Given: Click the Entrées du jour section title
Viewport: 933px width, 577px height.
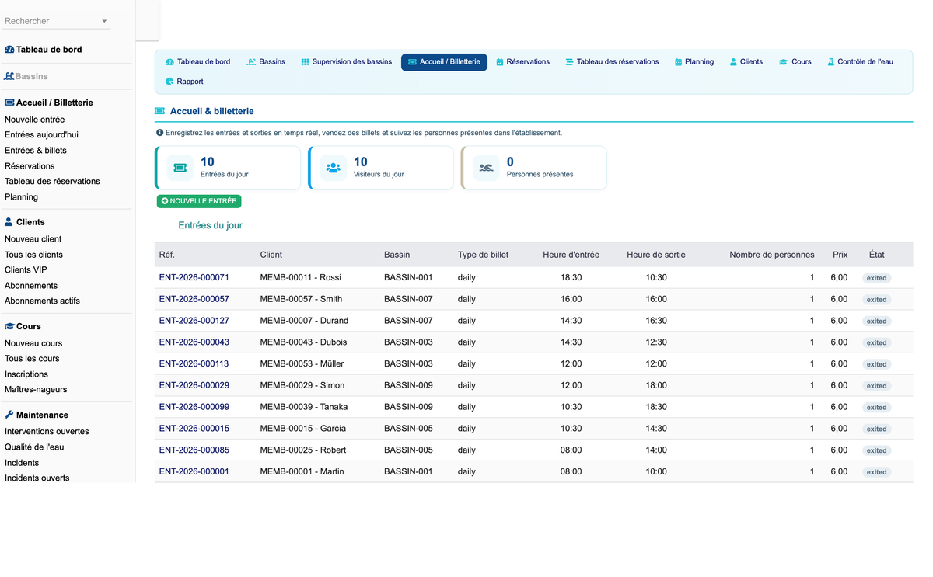Looking at the screenshot, I should [x=211, y=225].
